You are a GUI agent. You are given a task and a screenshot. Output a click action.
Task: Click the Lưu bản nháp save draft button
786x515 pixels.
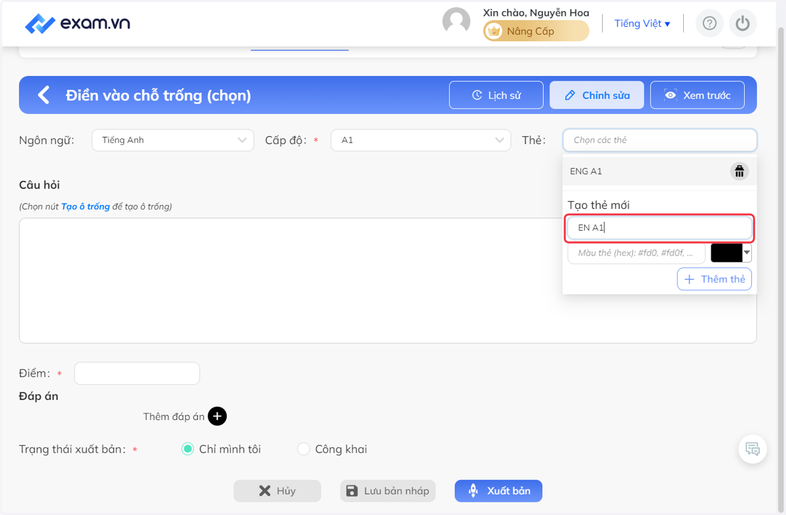pos(388,491)
